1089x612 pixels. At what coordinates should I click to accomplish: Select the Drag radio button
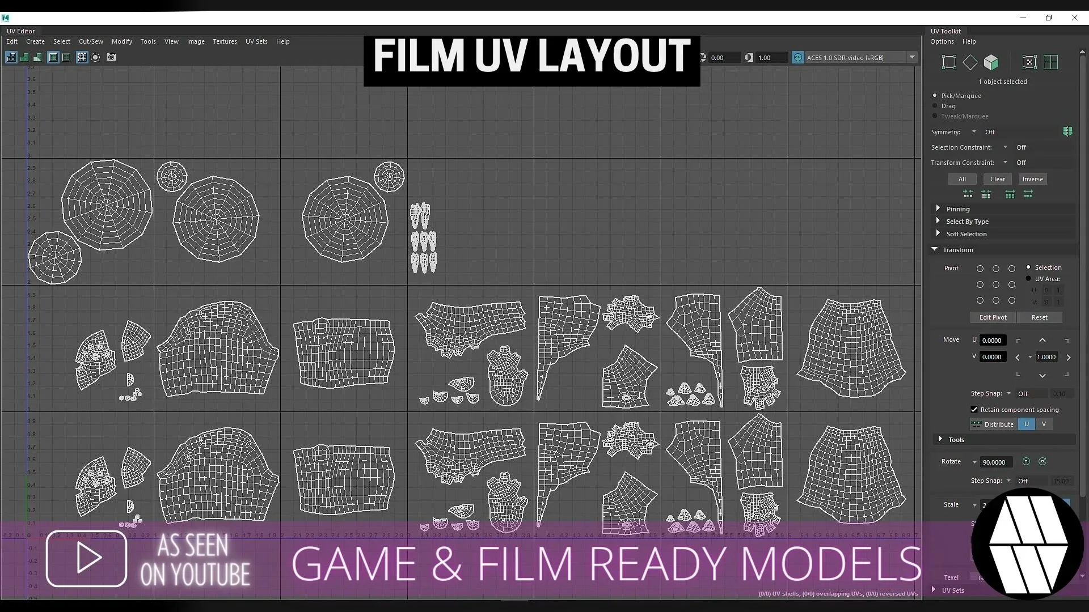(x=935, y=106)
